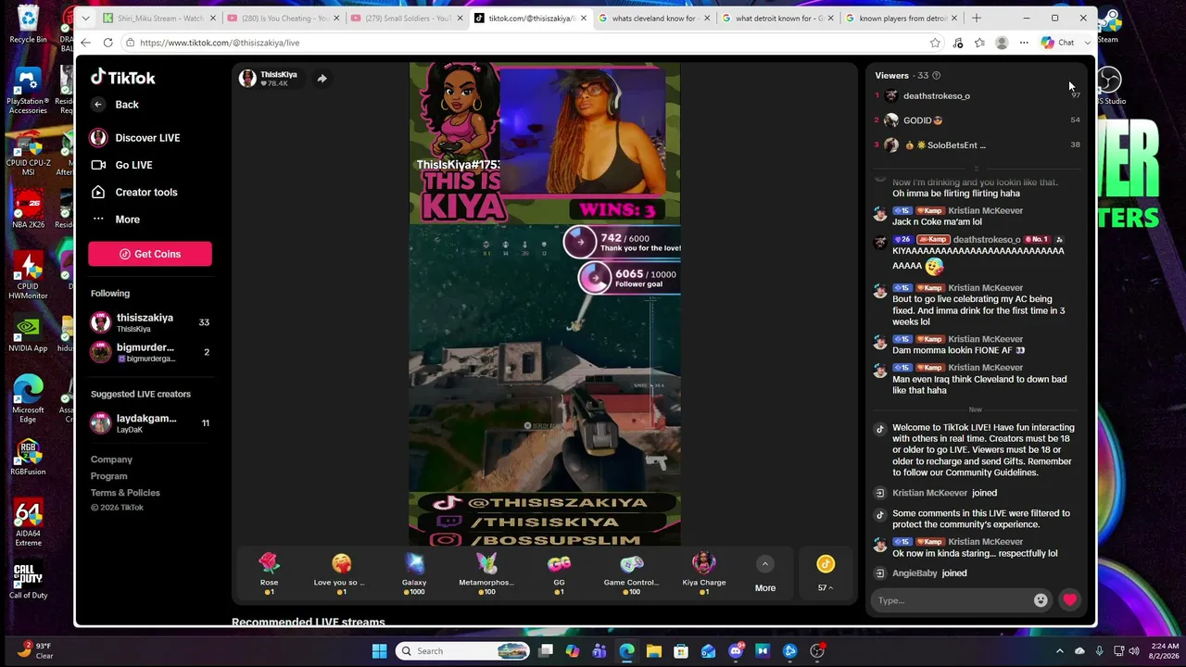Image resolution: width=1186 pixels, height=667 pixels.
Task: Open the Terms & Policies link
Action: click(x=125, y=493)
